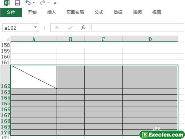Select column B header

(x=70, y=39)
